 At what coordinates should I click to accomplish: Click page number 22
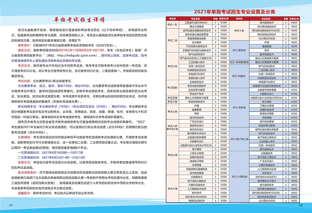[x=301, y=205]
